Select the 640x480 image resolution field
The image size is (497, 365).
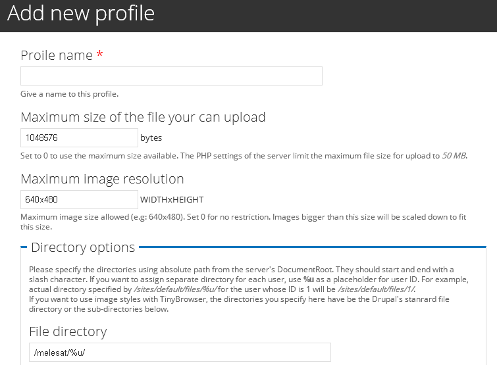coord(79,199)
